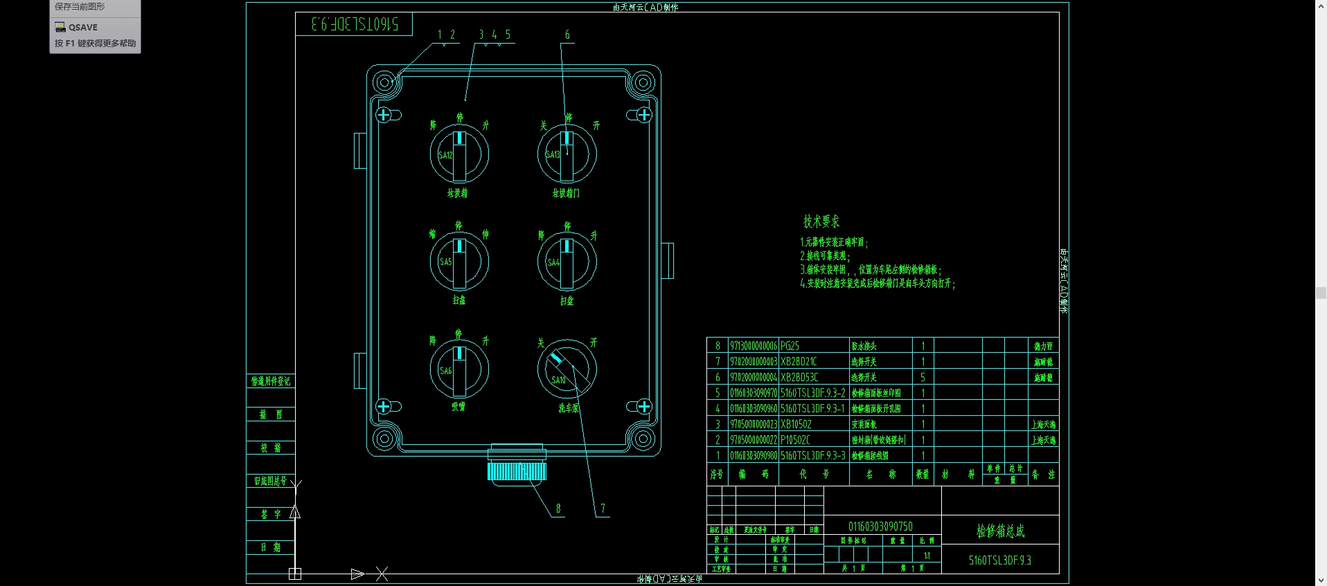Click balloon leader number 6

(x=567, y=35)
